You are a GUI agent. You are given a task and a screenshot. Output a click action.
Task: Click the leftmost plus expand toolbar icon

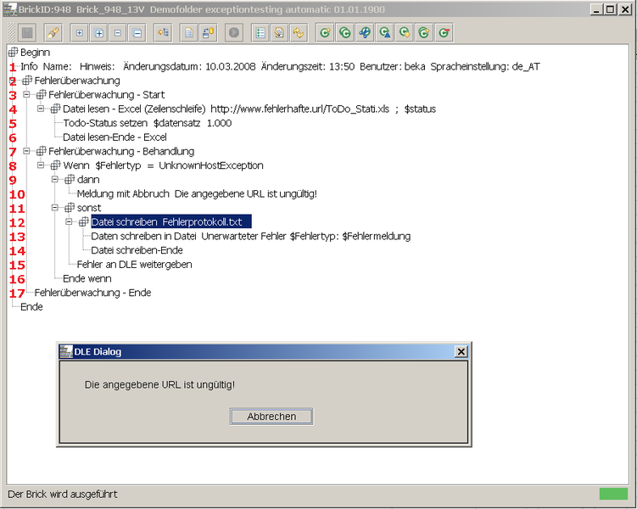pos(80,33)
